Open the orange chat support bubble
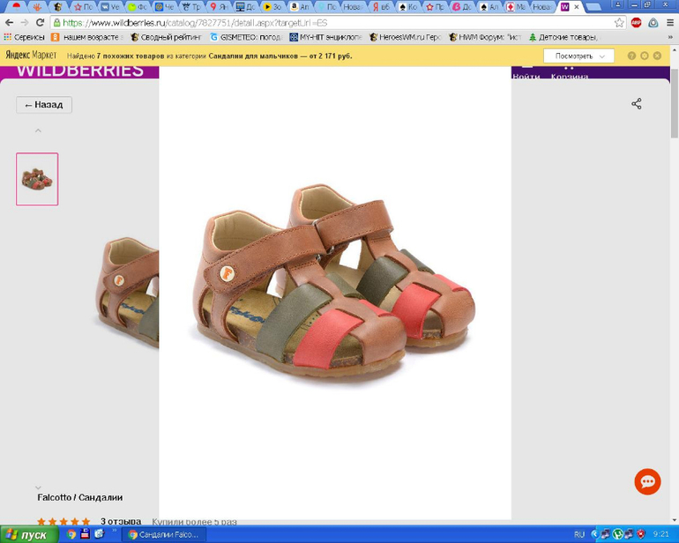 [647, 481]
